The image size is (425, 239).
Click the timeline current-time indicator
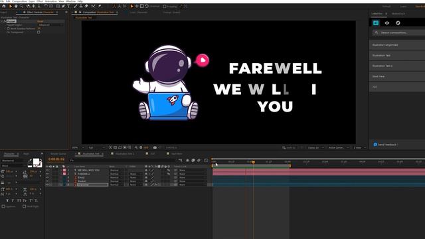click(254, 162)
